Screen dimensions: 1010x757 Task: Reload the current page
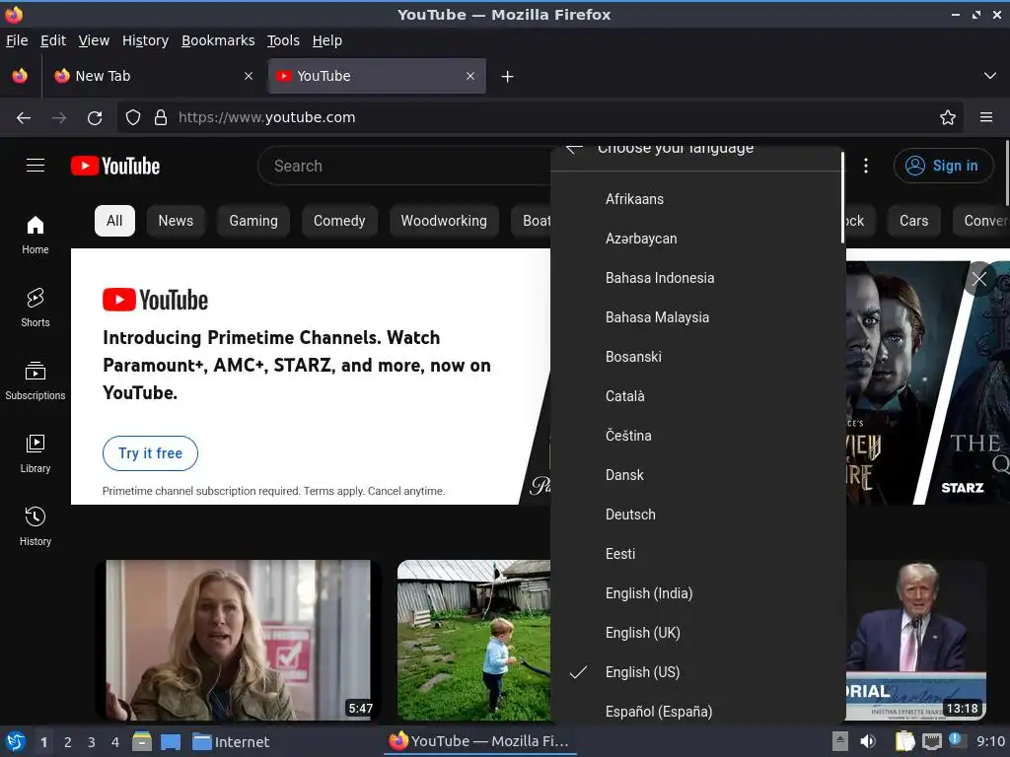pyautogui.click(x=95, y=117)
